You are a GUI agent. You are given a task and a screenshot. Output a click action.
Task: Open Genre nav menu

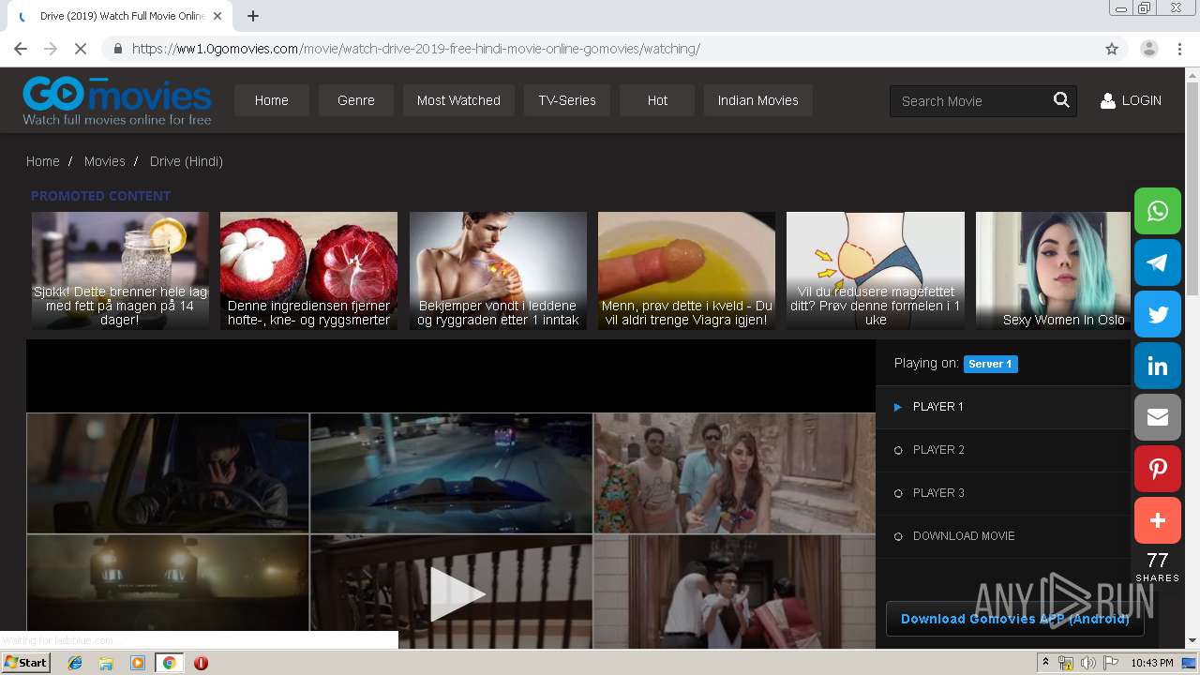356,100
